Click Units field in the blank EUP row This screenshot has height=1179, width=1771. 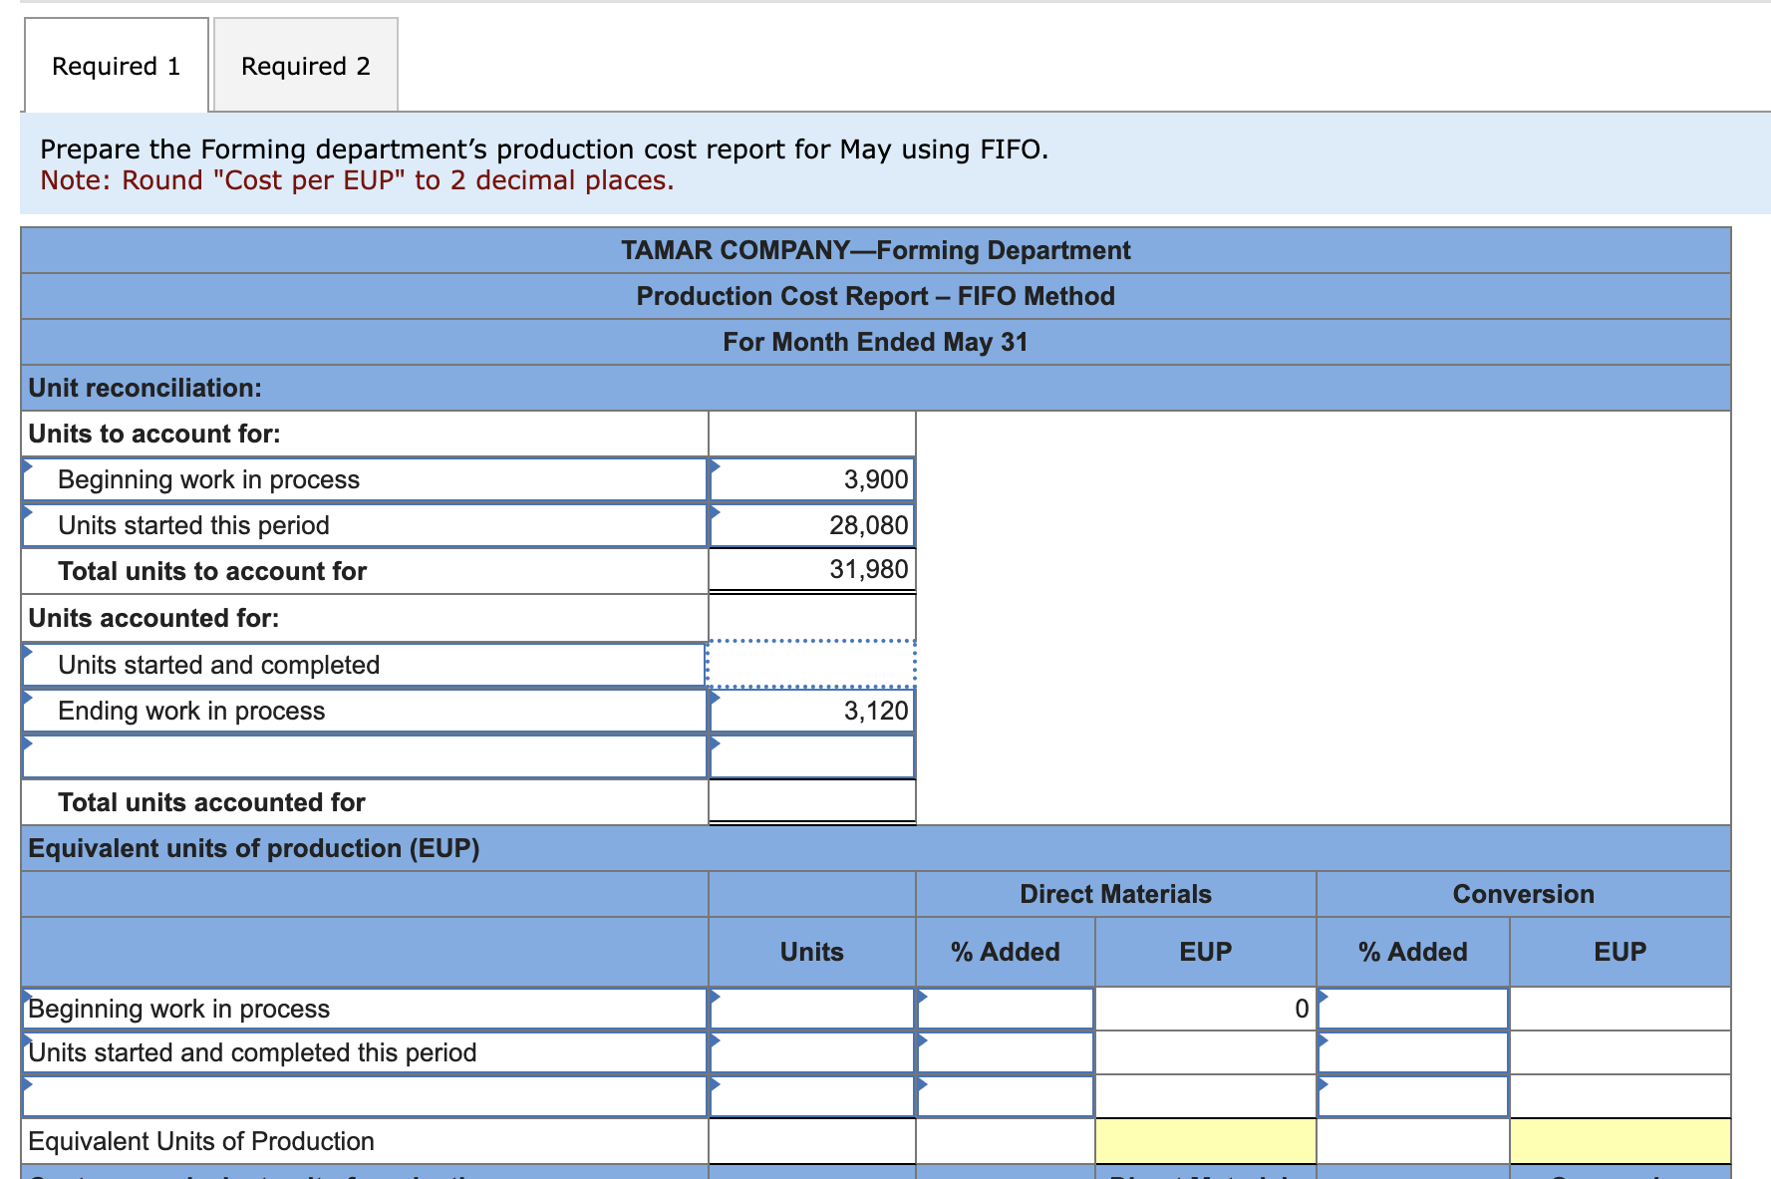812,1096
